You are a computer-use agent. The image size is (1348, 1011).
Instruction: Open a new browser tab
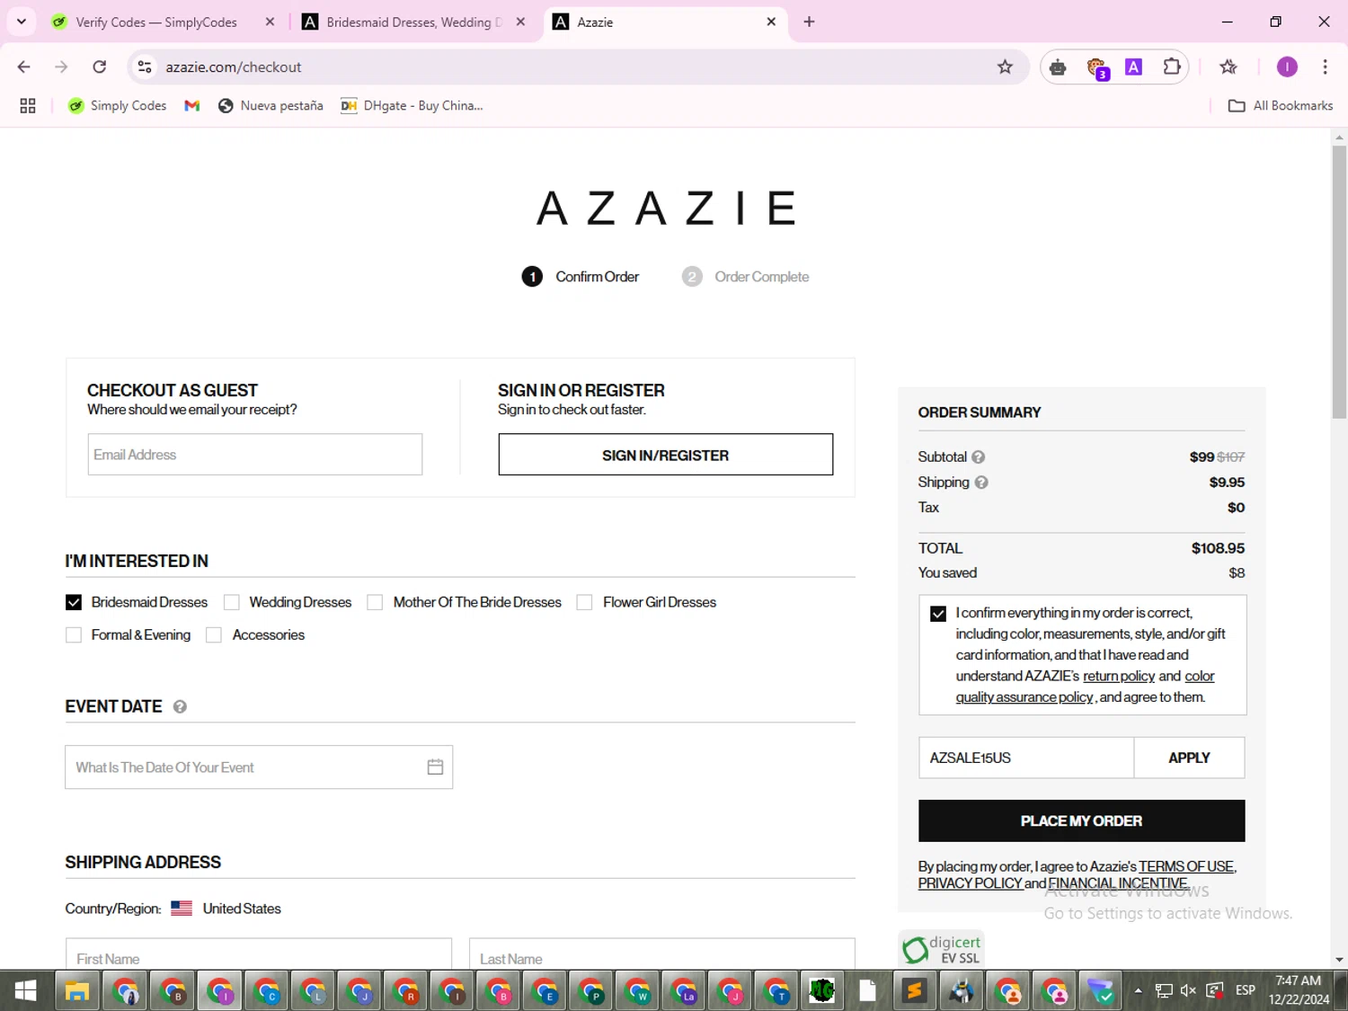(809, 22)
